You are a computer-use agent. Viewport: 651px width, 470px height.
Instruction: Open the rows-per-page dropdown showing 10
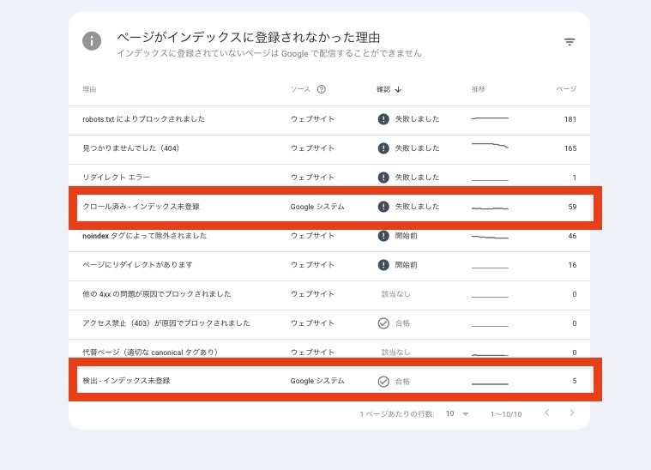(x=457, y=413)
